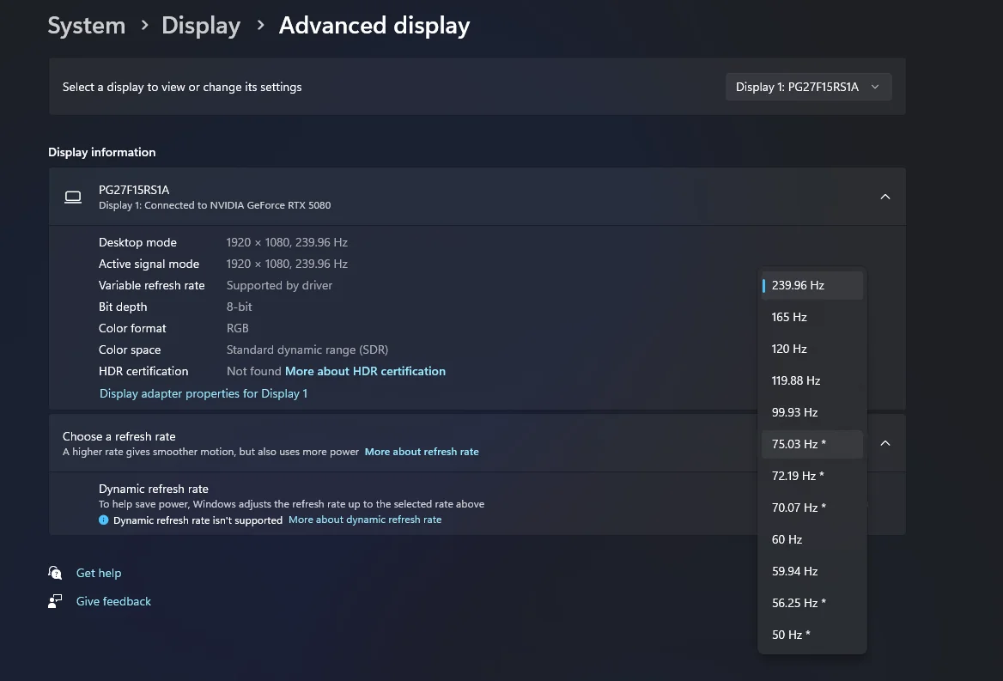The width and height of the screenshot is (1003, 681).
Task: Select 72.19 Hz * refresh rate
Action: click(x=812, y=476)
